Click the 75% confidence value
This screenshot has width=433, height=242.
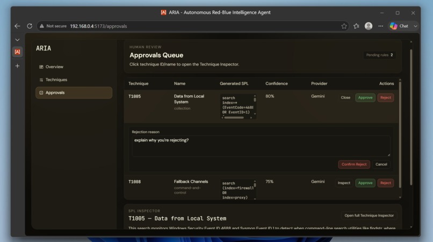(x=269, y=181)
